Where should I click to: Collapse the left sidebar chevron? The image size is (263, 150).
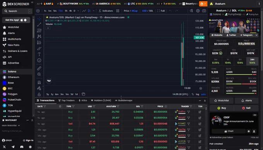(x=32, y=3)
